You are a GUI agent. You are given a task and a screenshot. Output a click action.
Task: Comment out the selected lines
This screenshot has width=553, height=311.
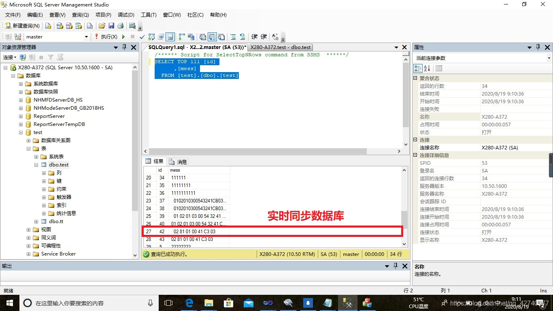[233, 37]
